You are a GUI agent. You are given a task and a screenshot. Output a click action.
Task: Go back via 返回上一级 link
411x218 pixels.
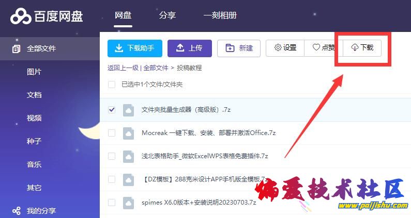[x=123, y=68]
